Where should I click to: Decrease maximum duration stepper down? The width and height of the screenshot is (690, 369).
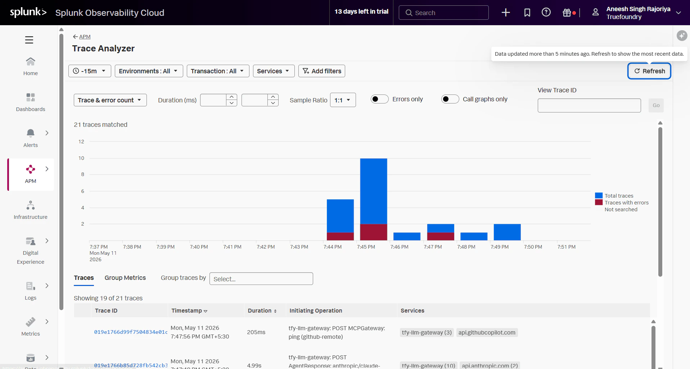point(273,103)
